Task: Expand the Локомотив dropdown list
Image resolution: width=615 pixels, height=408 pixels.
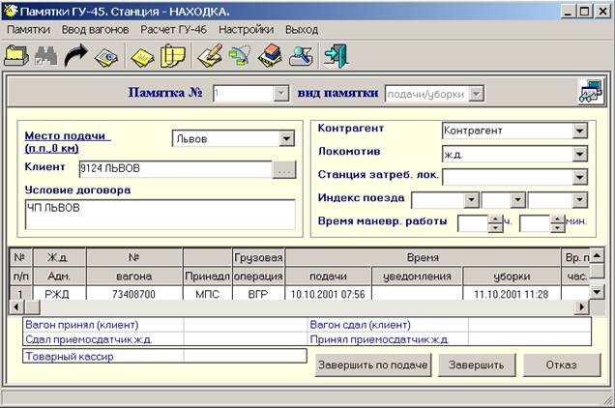Action: (579, 154)
